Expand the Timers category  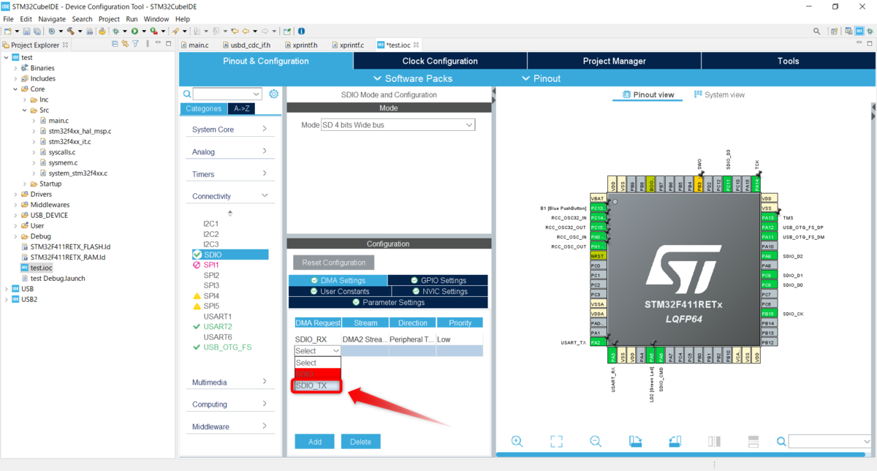[x=230, y=174]
